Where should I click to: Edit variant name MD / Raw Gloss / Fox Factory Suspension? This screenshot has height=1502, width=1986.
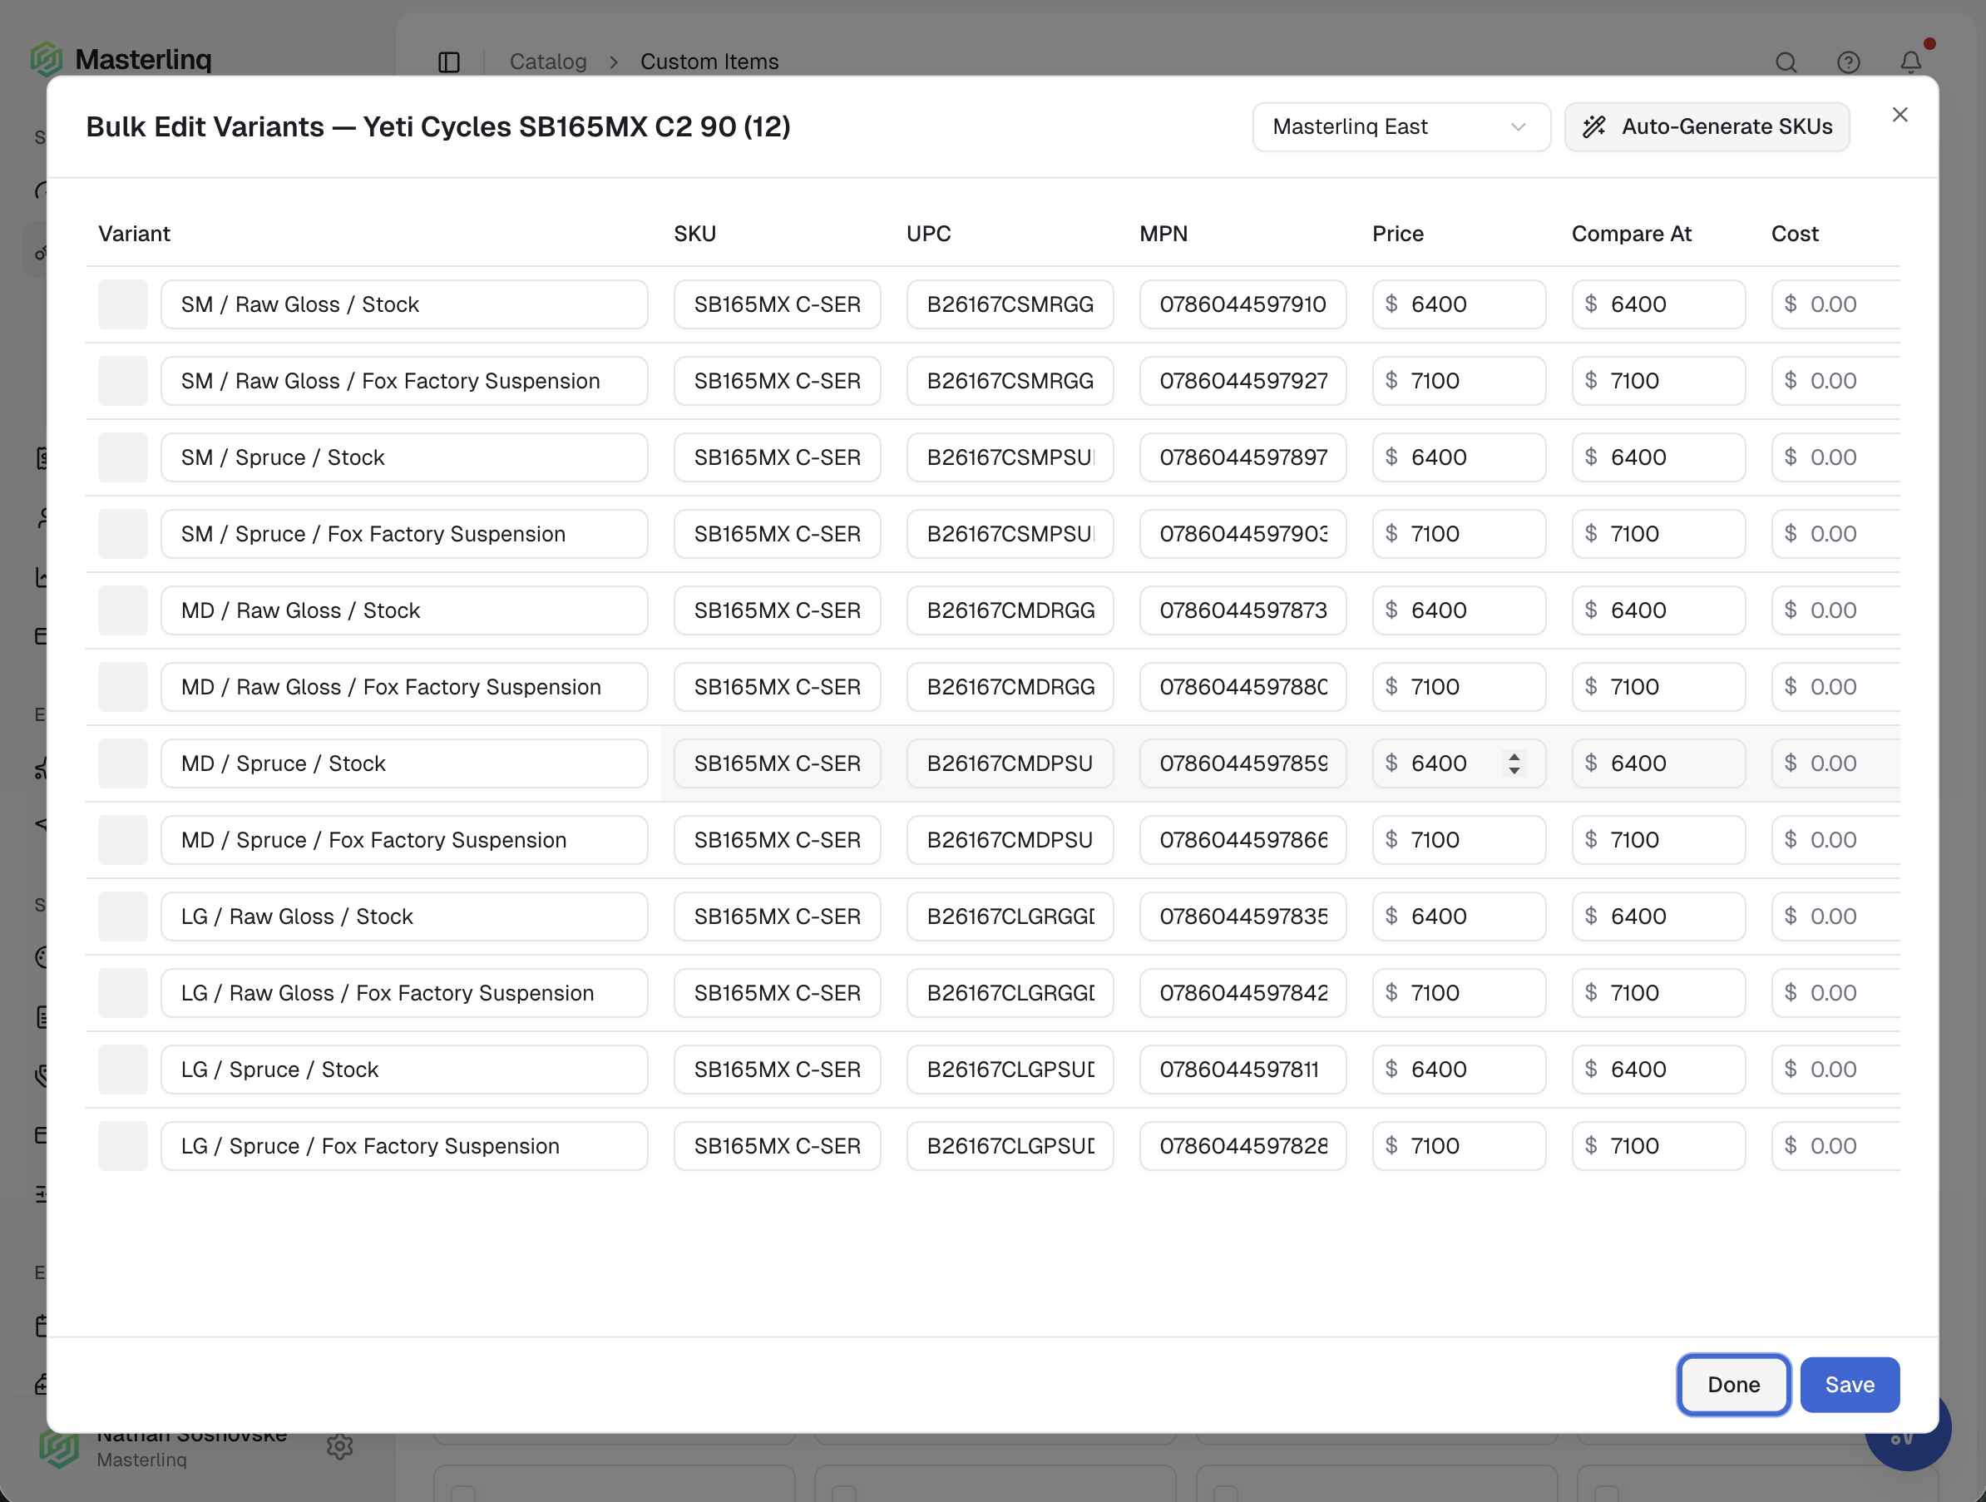coord(404,687)
